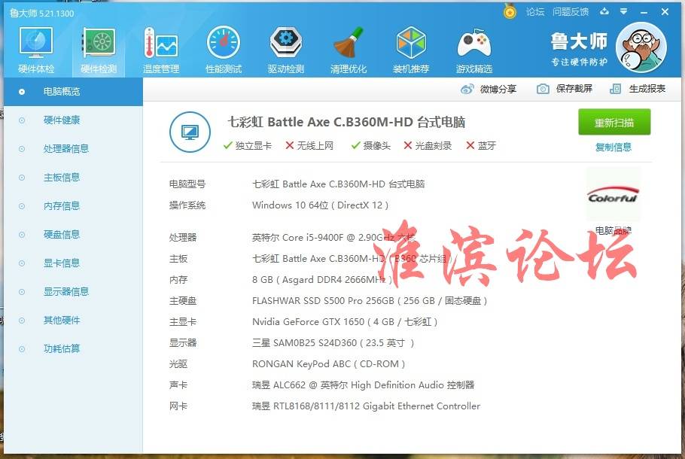Click the download/update icon in title bar
Image resolution: width=685 pixels, height=459 pixels.
[604, 11]
